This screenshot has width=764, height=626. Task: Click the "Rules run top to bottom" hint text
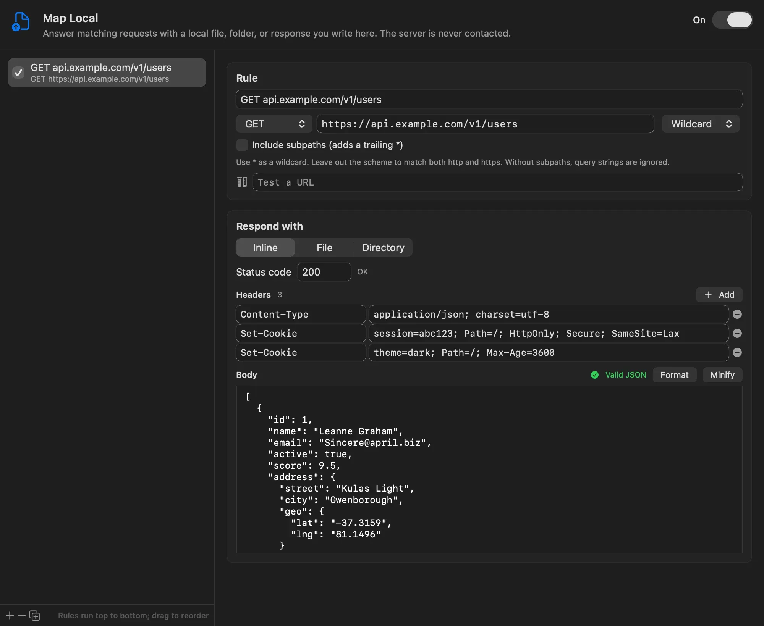point(133,616)
